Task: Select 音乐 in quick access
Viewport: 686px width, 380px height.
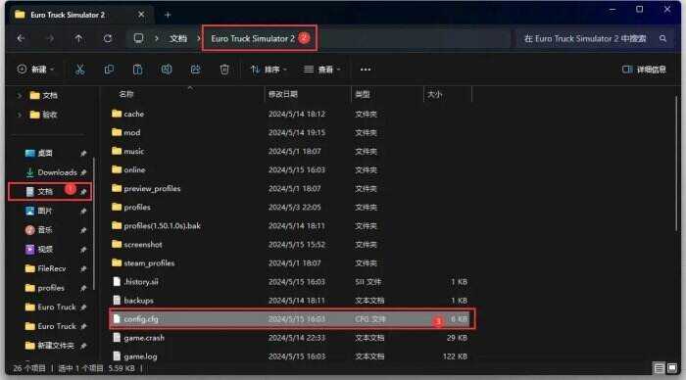Action: coord(45,230)
